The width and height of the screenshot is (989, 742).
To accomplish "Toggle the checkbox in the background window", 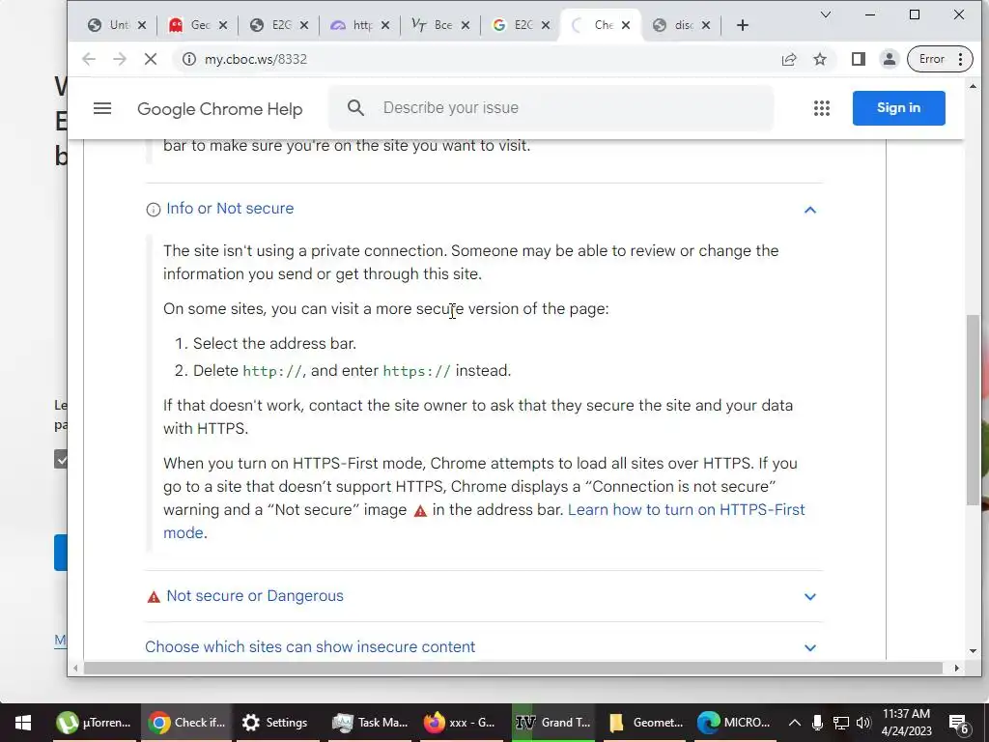I will coord(61,459).
